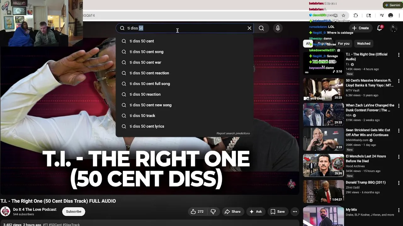403x226 pixels.
Task: Open the browser extensions puzzle icon
Action: click(x=356, y=15)
